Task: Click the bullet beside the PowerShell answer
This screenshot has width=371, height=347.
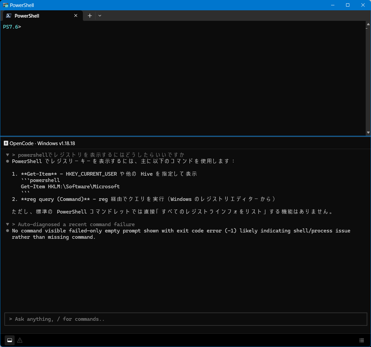Action: [x=8, y=161]
